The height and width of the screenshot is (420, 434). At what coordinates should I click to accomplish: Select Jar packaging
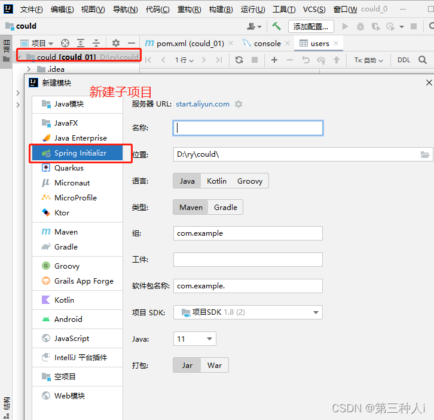pyautogui.click(x=187, y=365)
